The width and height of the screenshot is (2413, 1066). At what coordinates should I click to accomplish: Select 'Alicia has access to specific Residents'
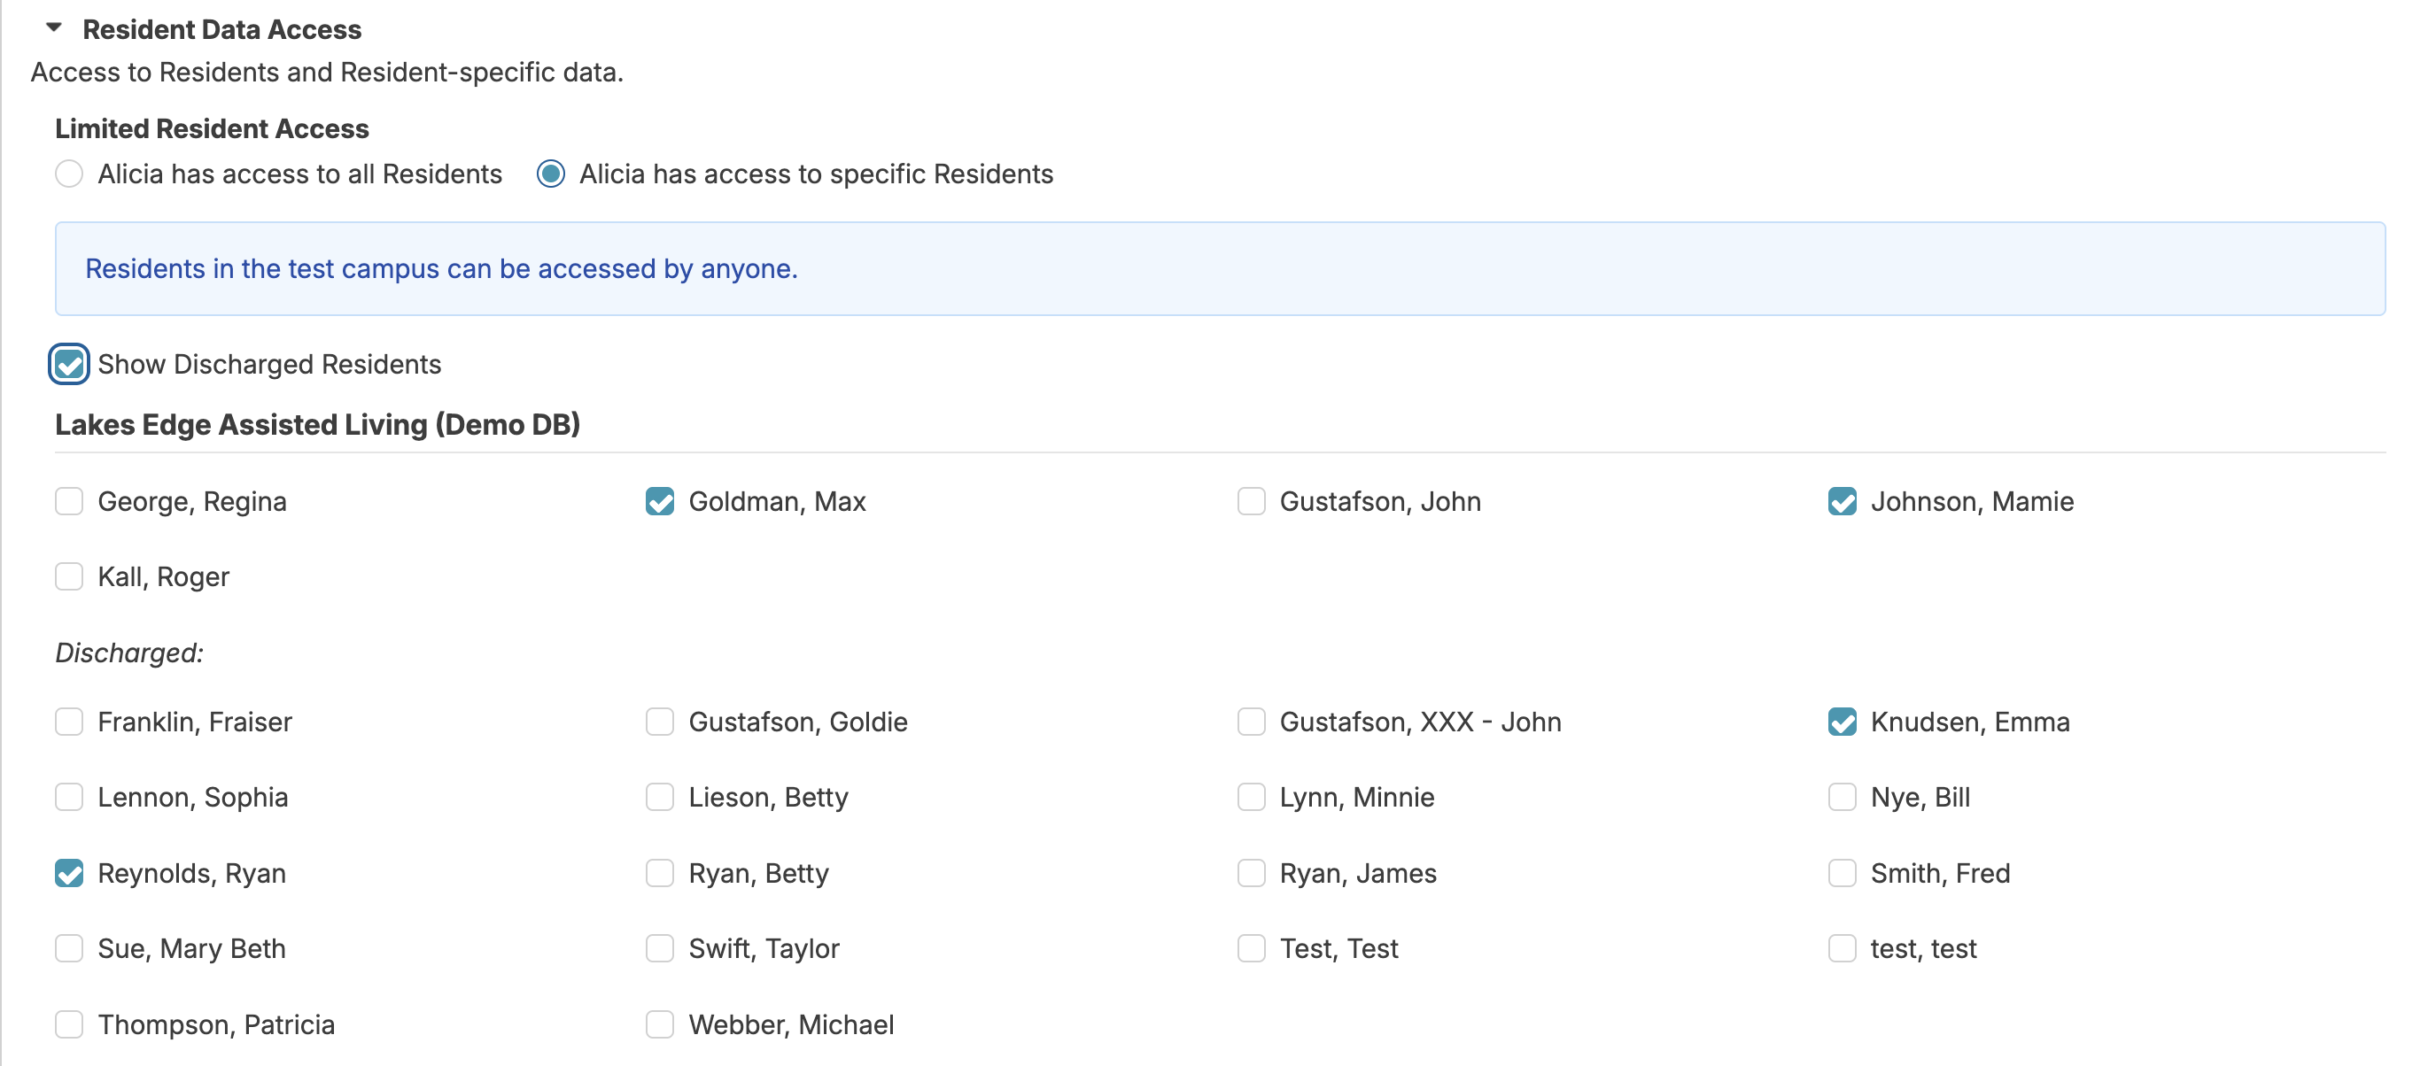[551, 174]
